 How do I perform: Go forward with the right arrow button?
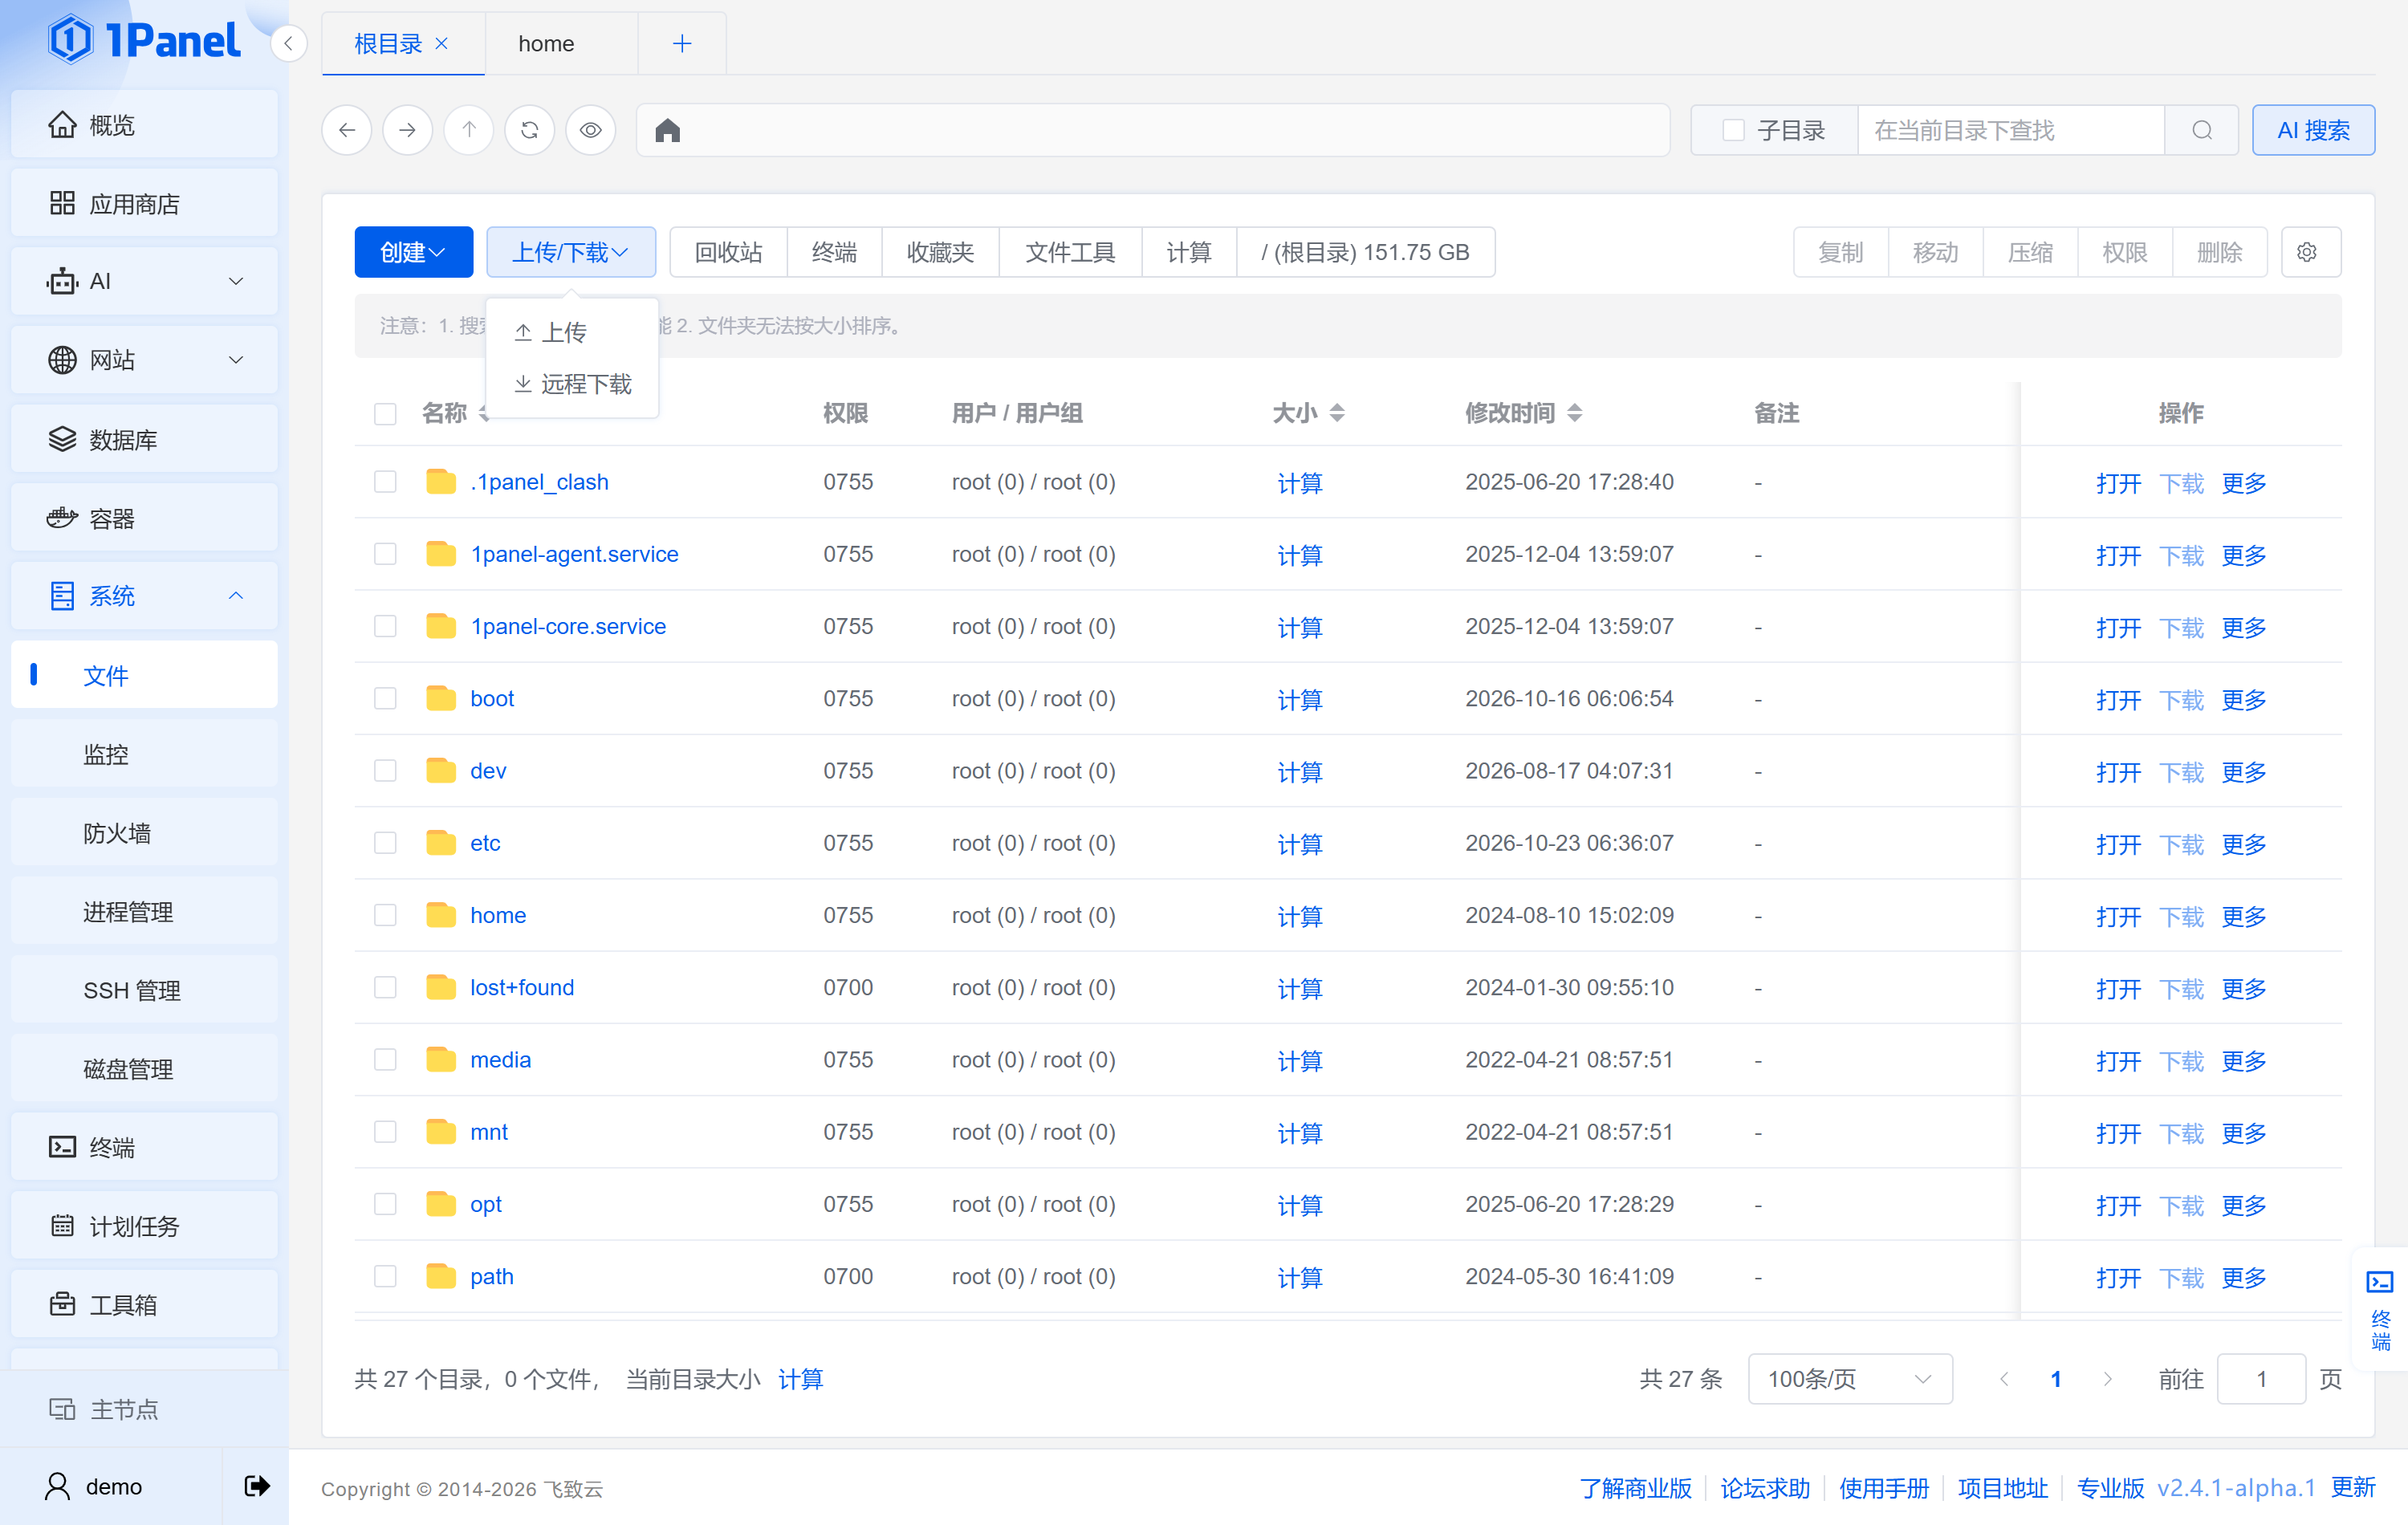(x=408, y=130)
